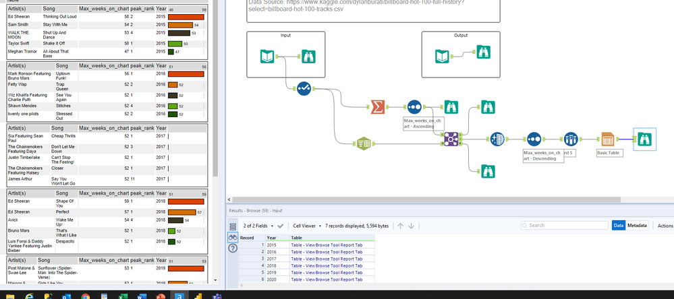The width and height of the screenshot is (674, 299).
Task: Click the Thinking Out Loud orange-red bar
Action: pyautogui.click(x=186, y=17)
